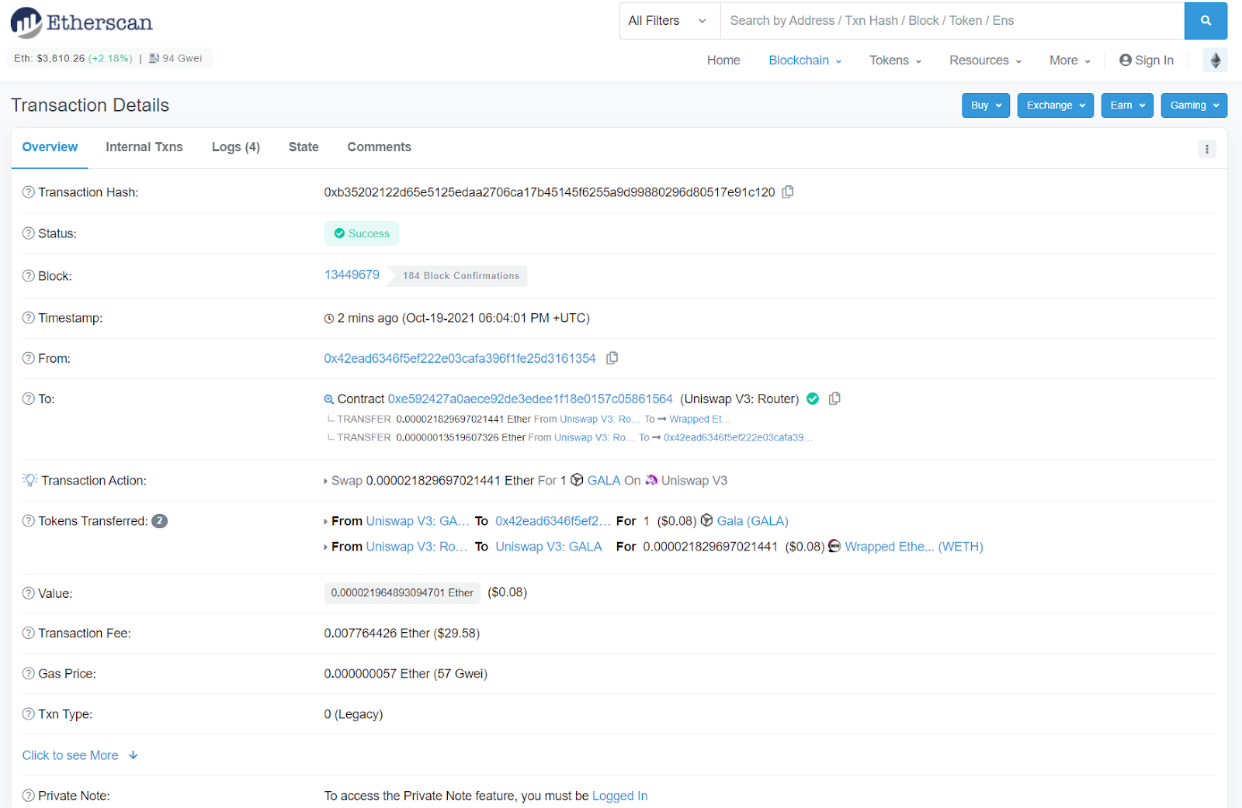Screen dimensions: 1242x808
Task: Click the Logged In link
Action: click(619, 796)
